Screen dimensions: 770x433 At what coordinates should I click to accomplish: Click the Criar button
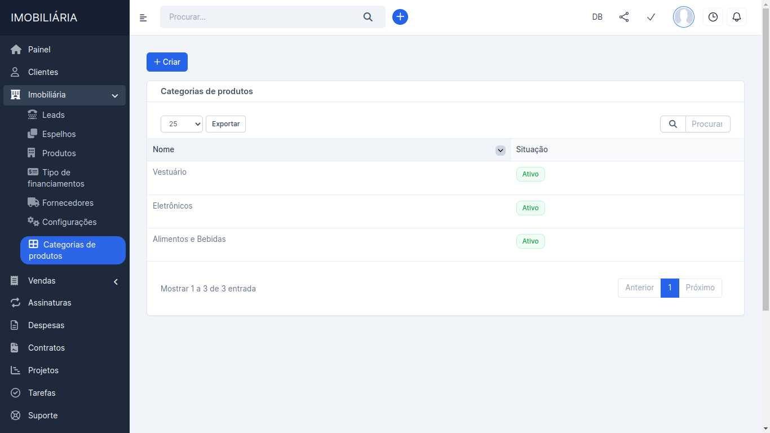[167, 62]
